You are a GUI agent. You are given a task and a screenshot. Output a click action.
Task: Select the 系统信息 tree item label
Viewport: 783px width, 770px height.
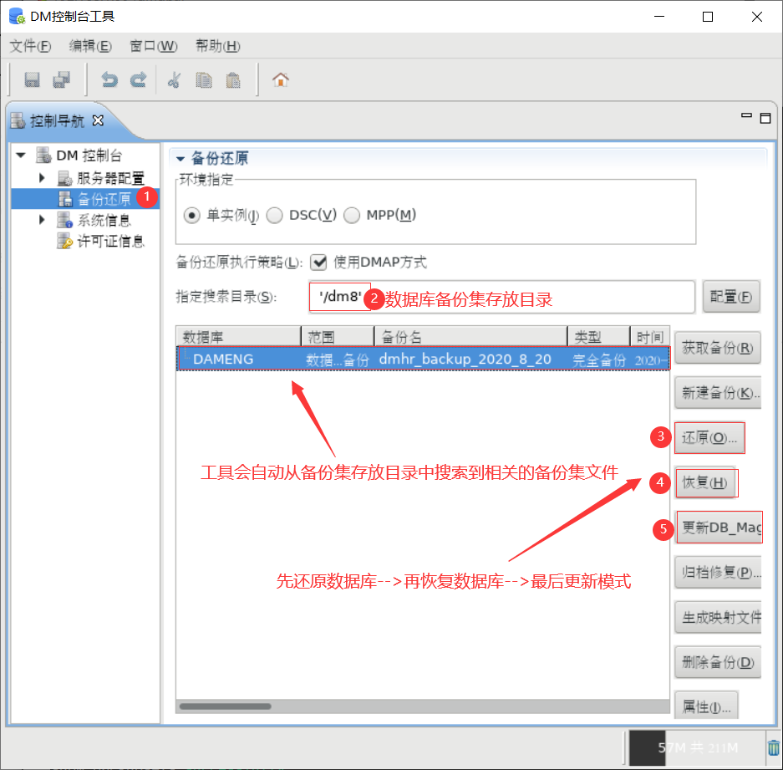tap(104, 220)
